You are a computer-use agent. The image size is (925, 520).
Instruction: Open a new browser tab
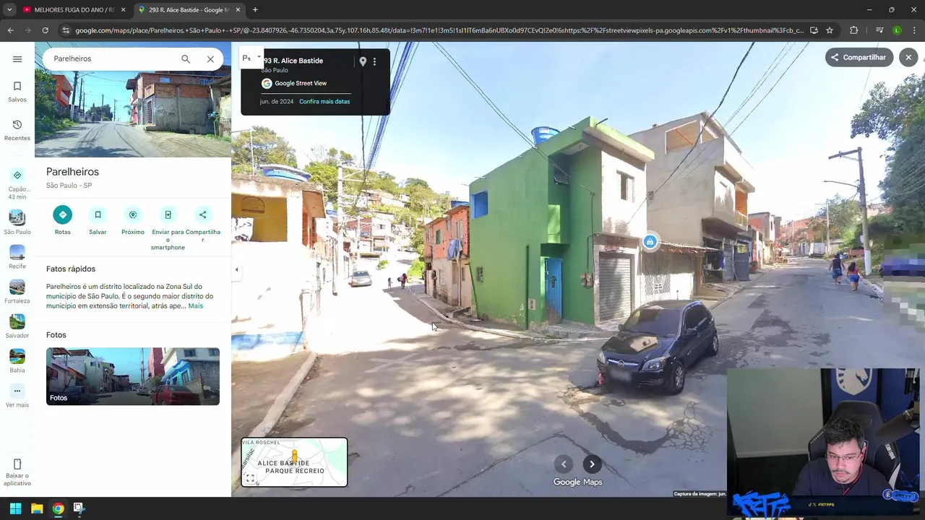[x=255, y=10]
